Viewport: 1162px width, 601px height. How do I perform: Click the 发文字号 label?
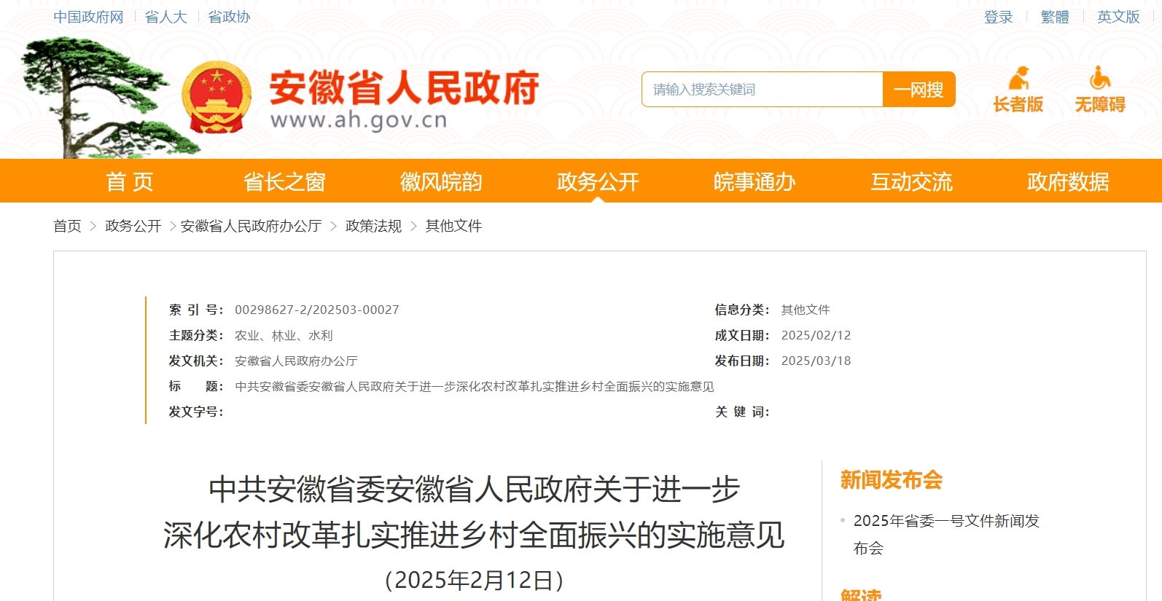(196, 412)
